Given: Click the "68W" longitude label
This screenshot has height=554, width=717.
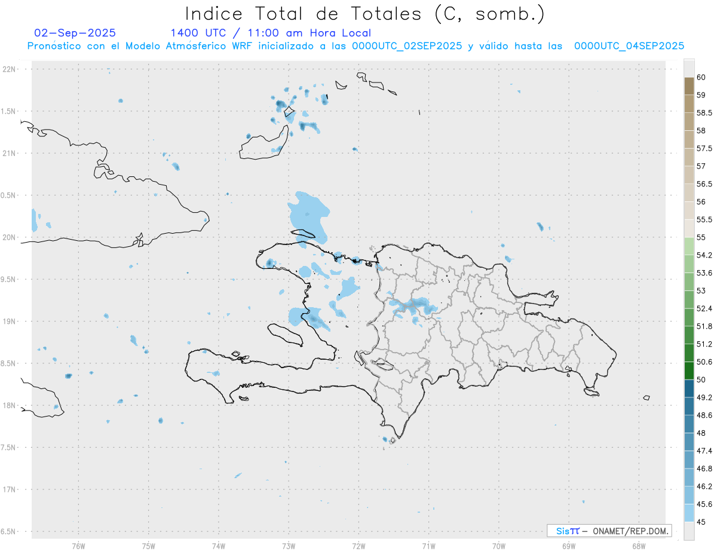Looking at the screenshot, I should pos(639,546).
